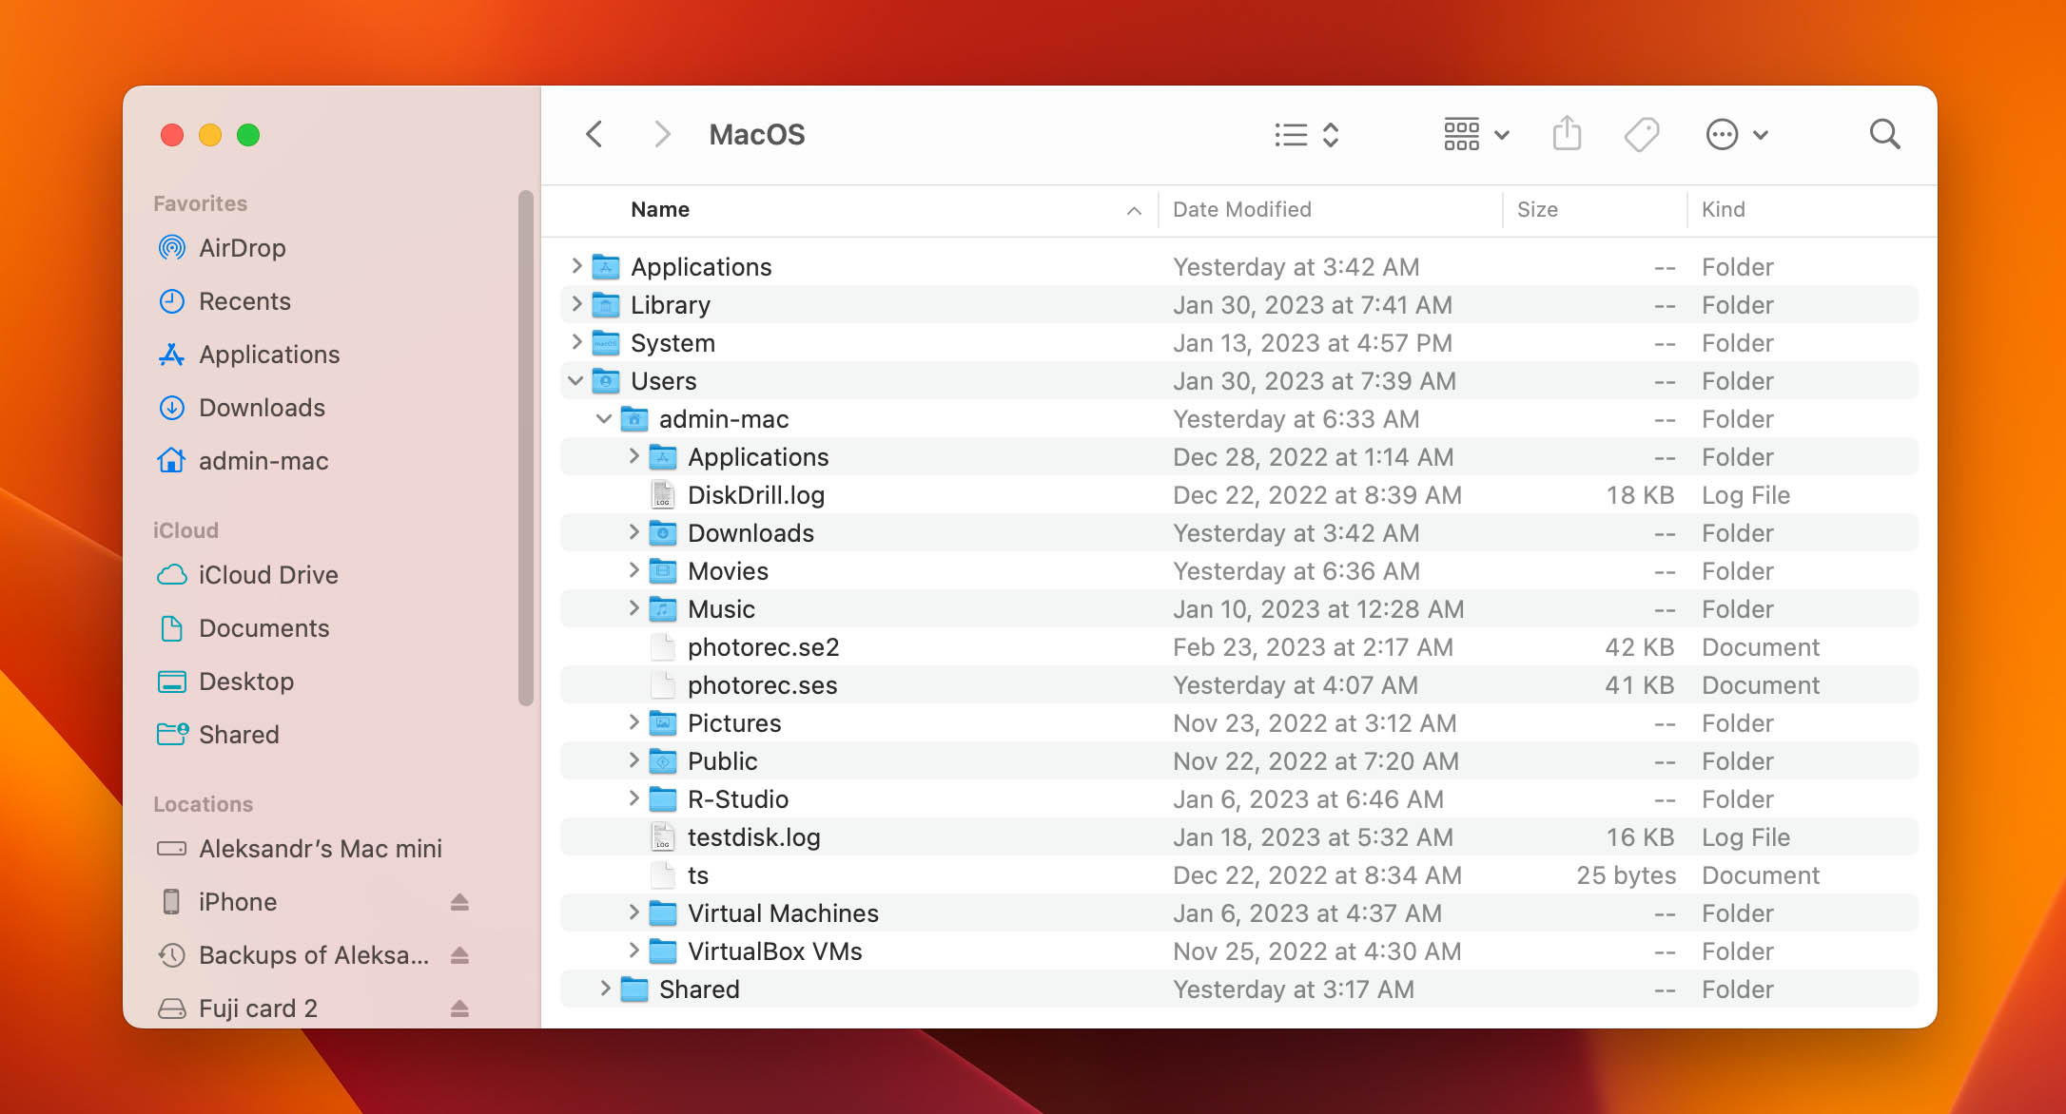Expand the Virtual Machines folder
Screen dimensions: 2066x1114
coord(633,912)
